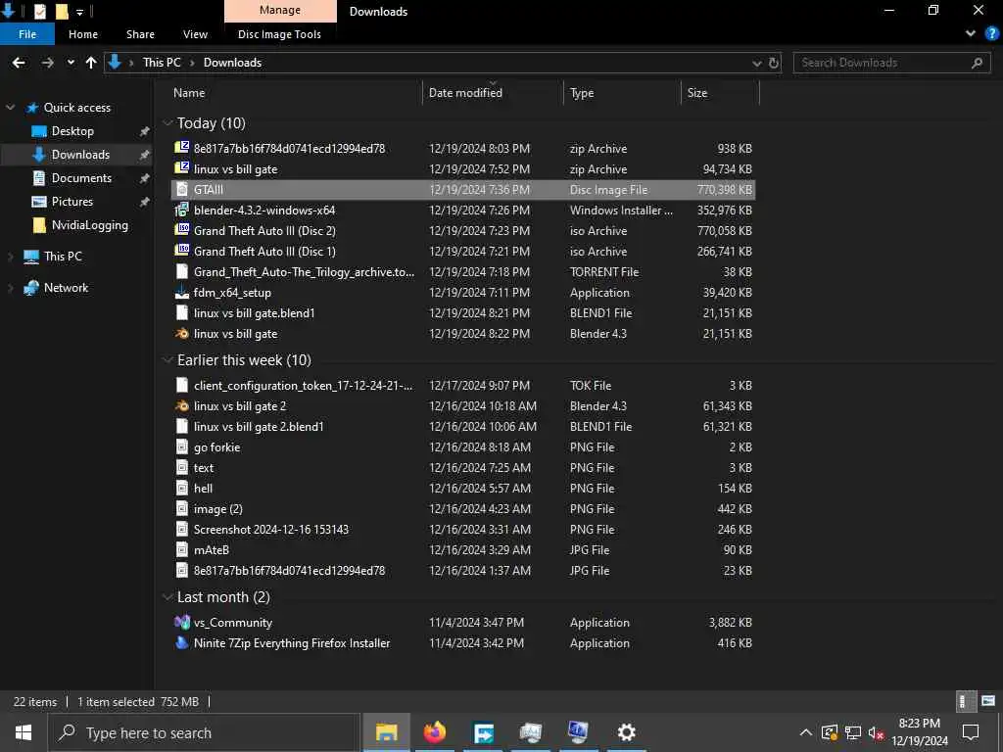The height and width of the screenshot is (752, 1003).
Task: Click This PC in the address breadcrumb
Action: [x=162, y=63]
